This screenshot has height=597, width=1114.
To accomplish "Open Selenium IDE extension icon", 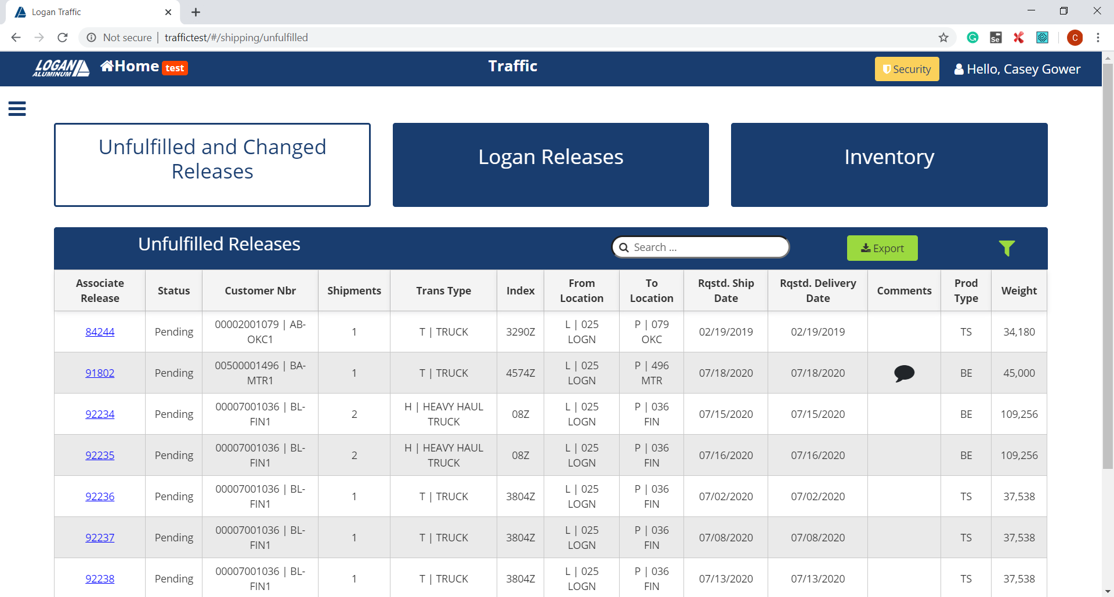I will (x=996, y=38).
